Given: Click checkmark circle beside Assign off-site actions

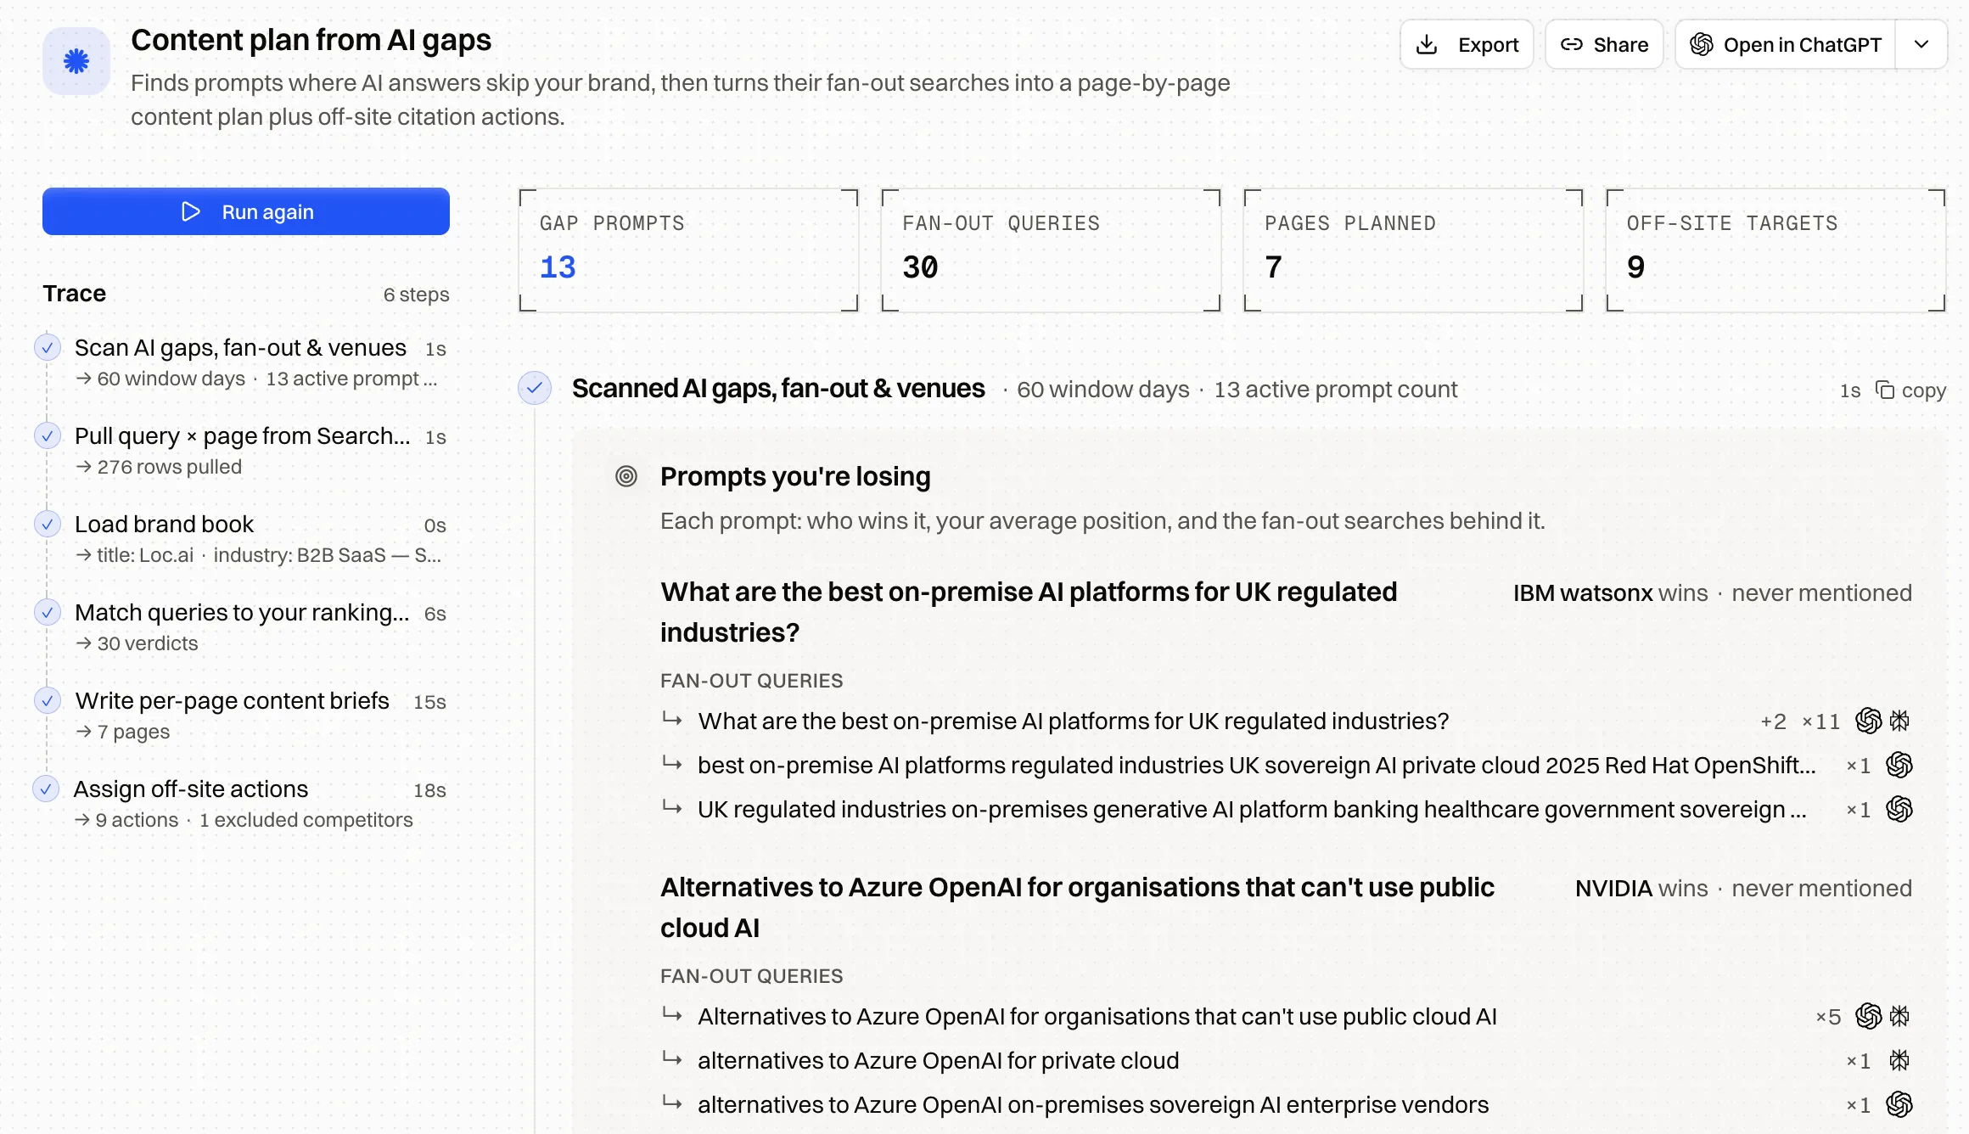Looking at the screenshot, I should pos(46,789).
